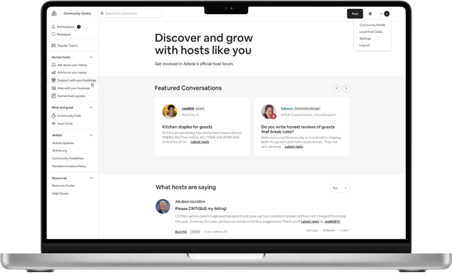Click Rebecca's profile photo
This screenshot has width=452, height=275.
click(269, 112)
